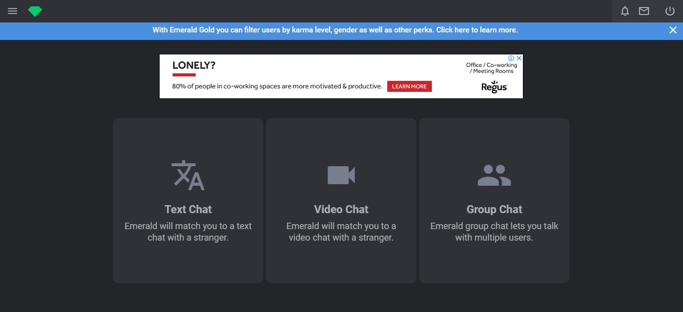
Task: Click the Emerald Gold learn more banner text
Action: tap(335, 30)
